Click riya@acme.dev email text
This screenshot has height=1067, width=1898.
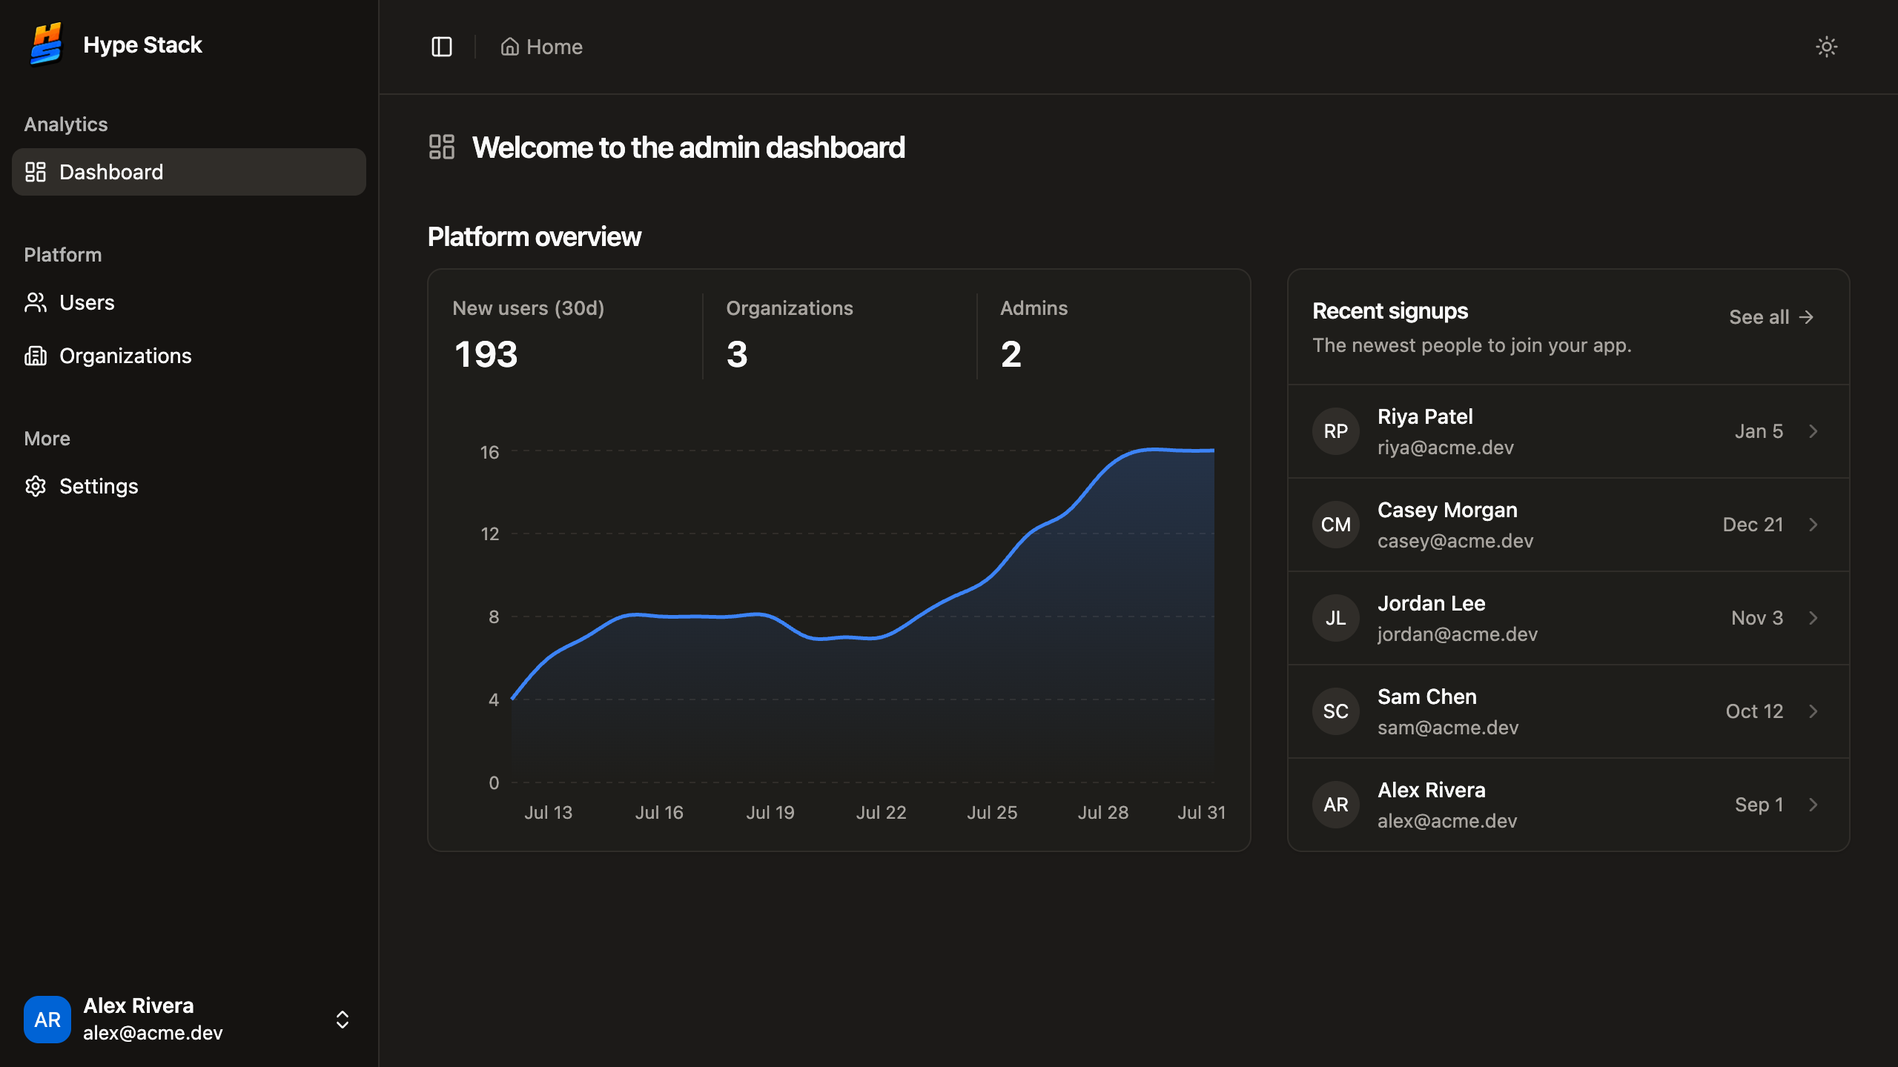coord(1446,448)
